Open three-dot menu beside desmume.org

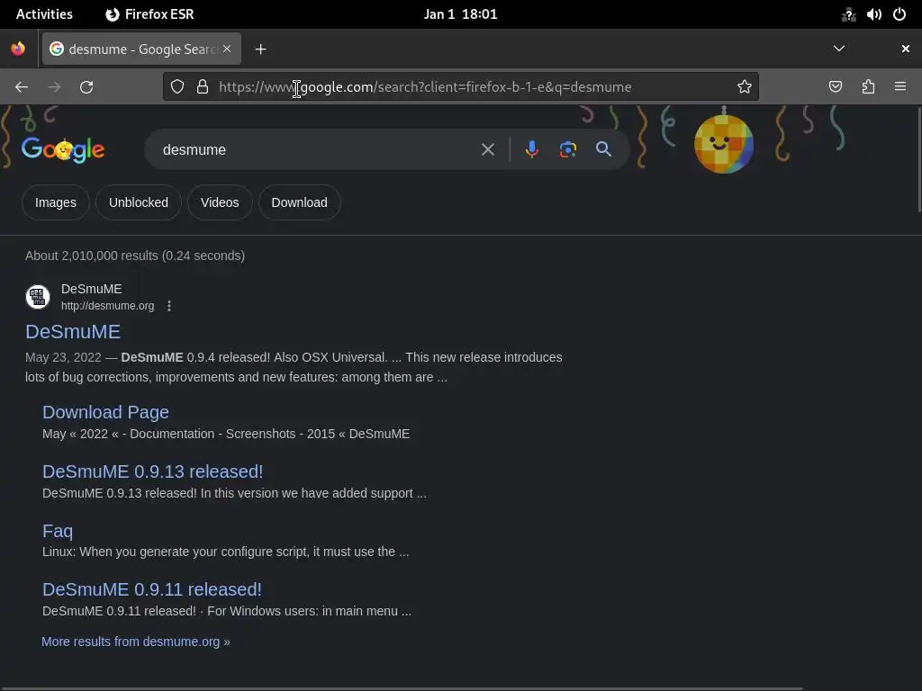tap(169, 306)
